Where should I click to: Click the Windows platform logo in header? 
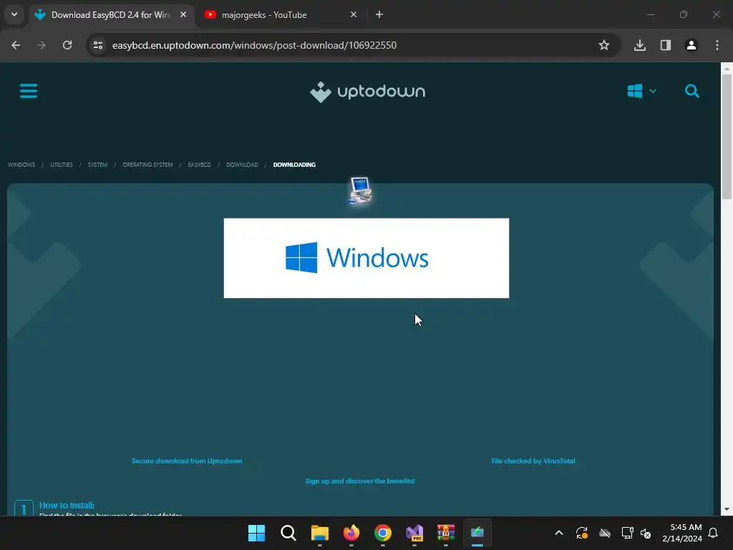(x=635, y=91)
